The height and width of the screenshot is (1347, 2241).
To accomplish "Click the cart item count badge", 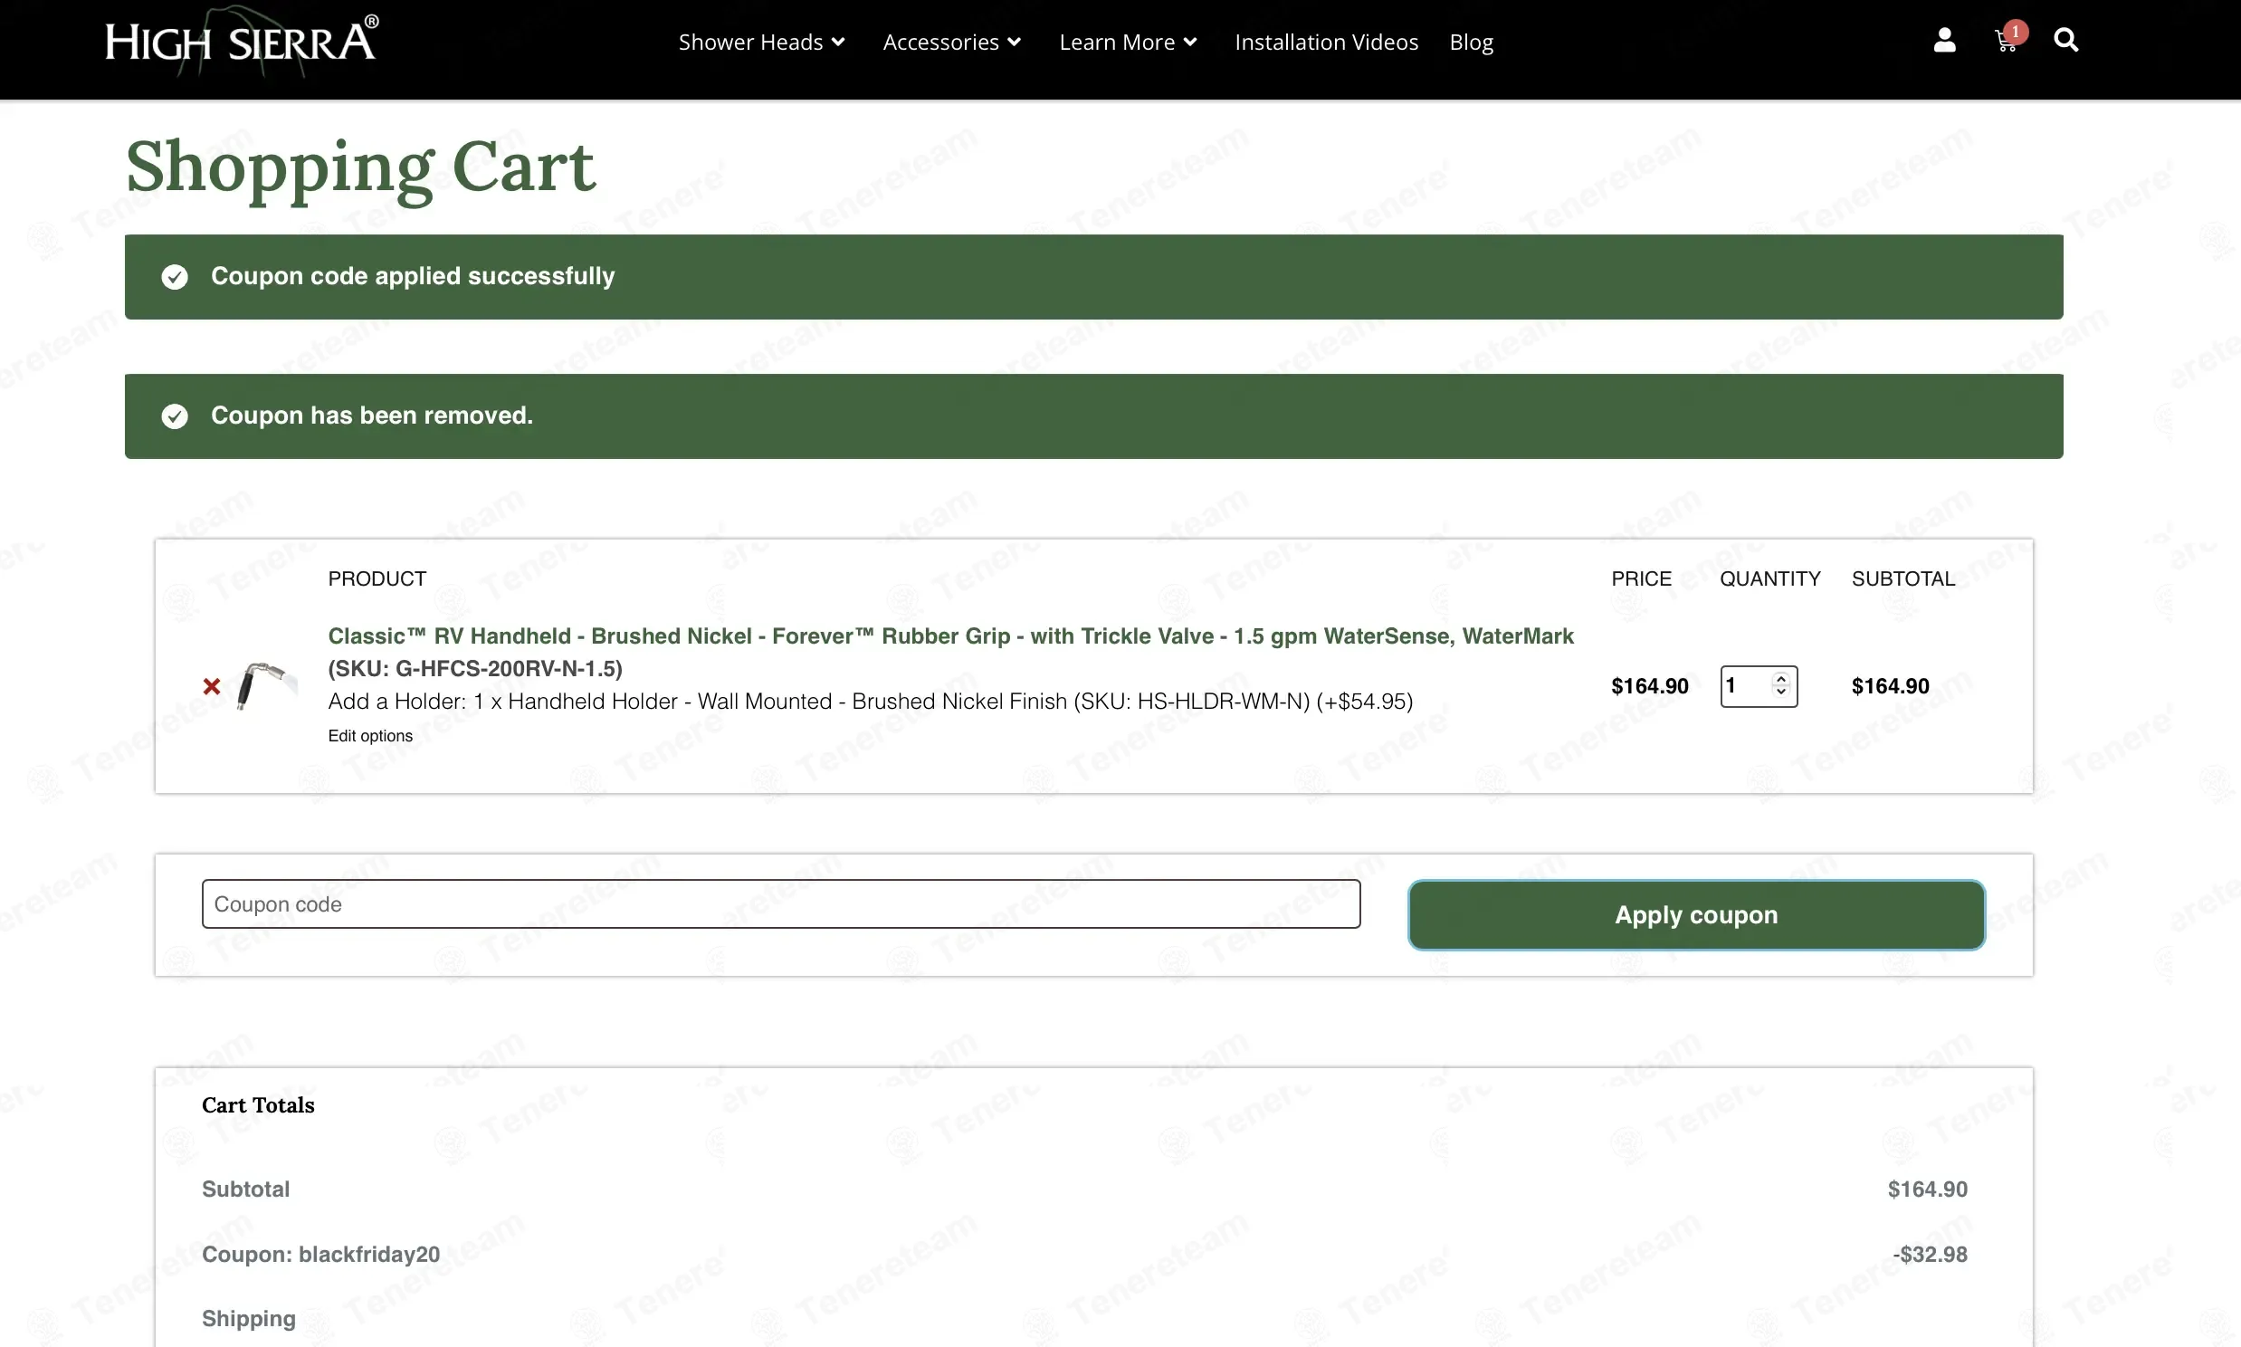I will pos(2015,32).
